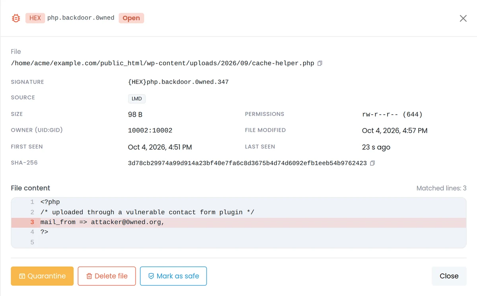Click the File content heading

(x=31, y=188)
